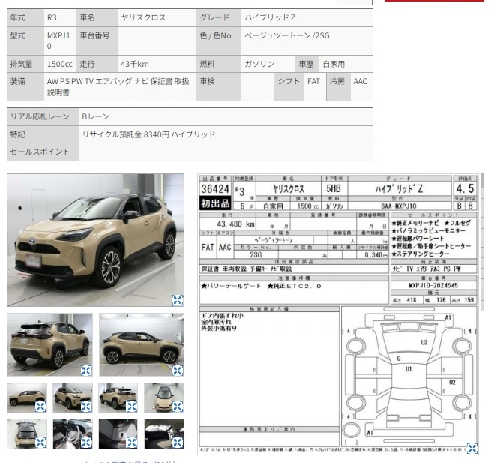Viewport: 491px width, 463px height.
Task: Click the fuel value ガソリン
Action: point(259,64)
